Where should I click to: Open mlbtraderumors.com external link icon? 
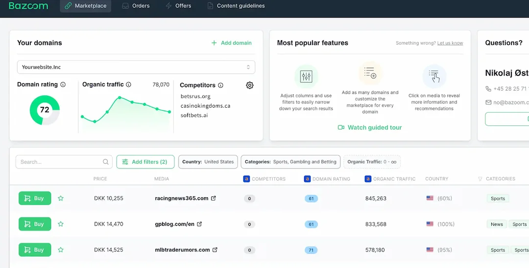pyautogui.click(x=215, y=250)
